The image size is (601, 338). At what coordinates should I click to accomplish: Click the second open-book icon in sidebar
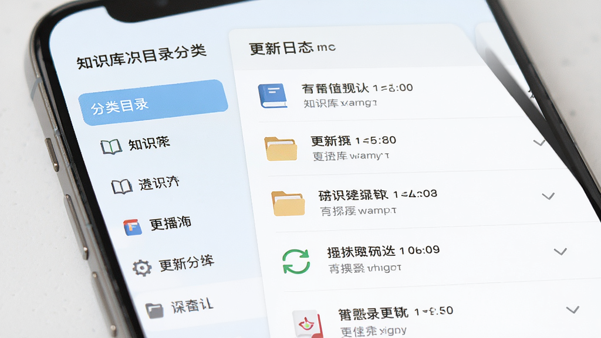click(x=122, y=187)
